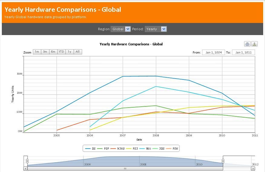Click the To date input field

point(243,52)
